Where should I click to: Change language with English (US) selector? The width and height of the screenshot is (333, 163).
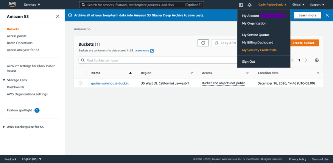coord(32,159)
